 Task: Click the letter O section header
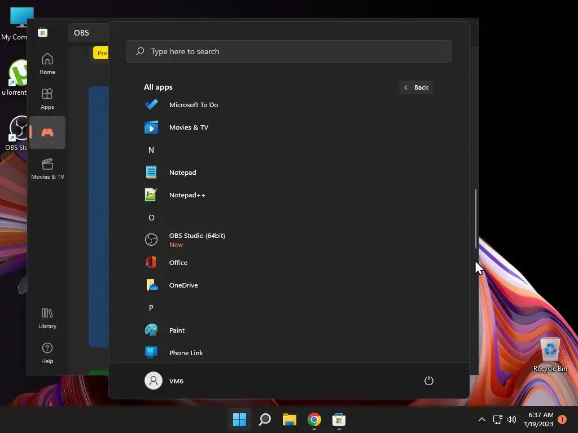click(x=151, y=218)
